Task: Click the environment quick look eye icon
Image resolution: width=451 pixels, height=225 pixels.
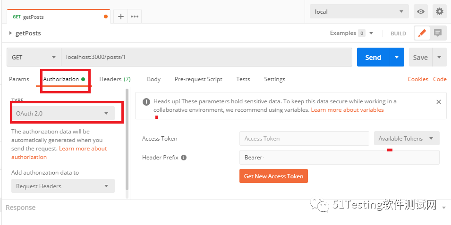Action: point(420,12)
